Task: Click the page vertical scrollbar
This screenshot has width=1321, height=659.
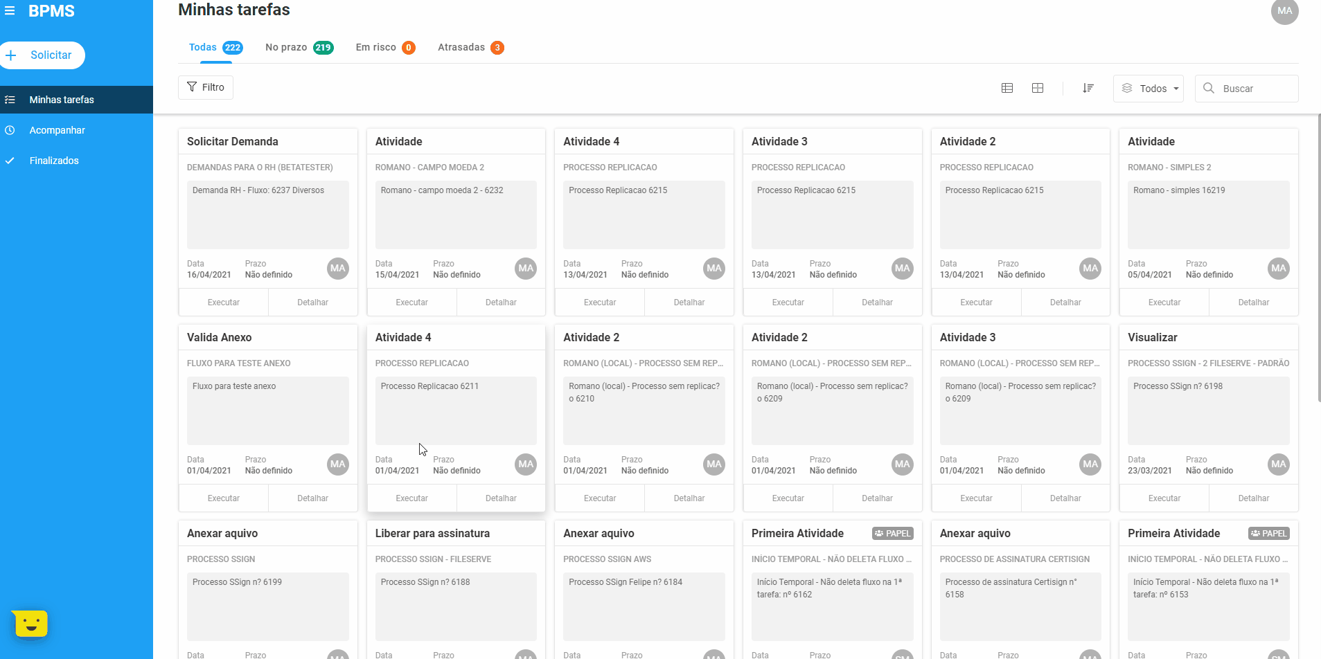Action: point(1318,258)
